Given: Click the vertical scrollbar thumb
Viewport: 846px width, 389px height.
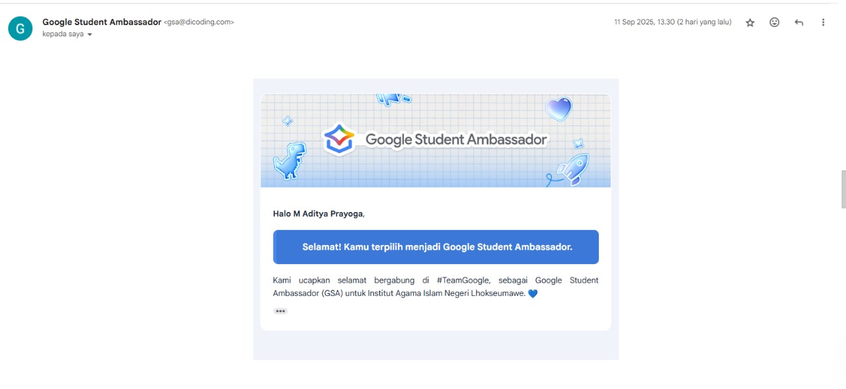Looking at the screenshot, I should pos(843,189).
